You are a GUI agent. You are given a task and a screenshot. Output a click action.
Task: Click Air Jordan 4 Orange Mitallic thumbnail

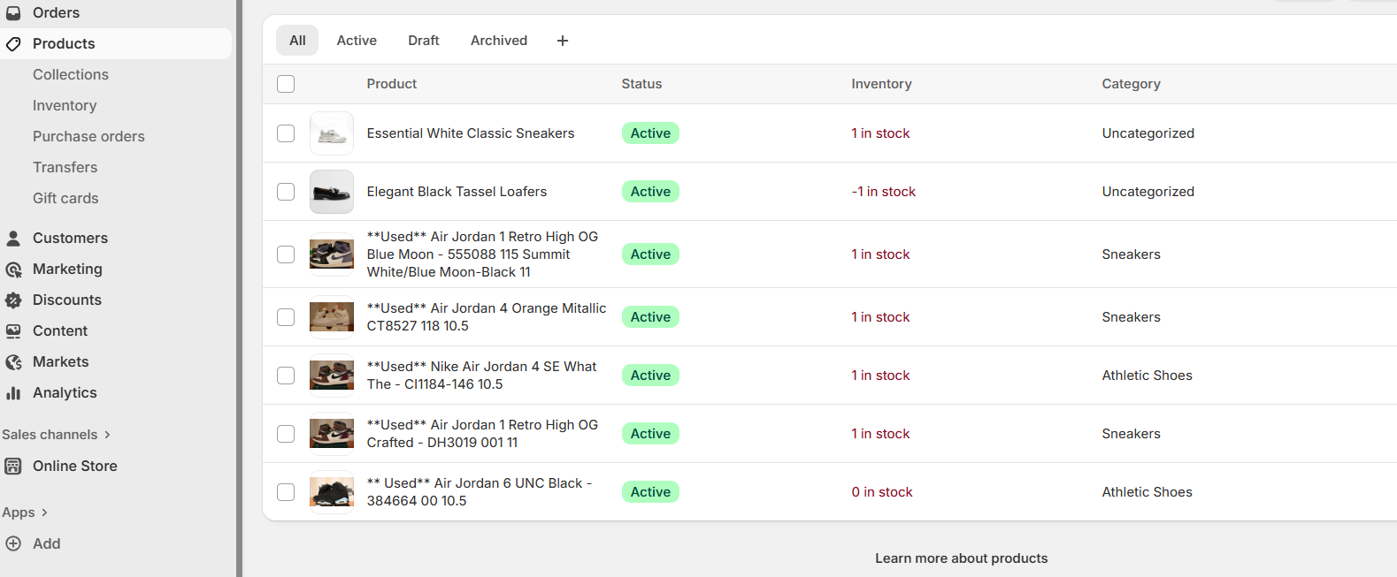click(332, 317)
